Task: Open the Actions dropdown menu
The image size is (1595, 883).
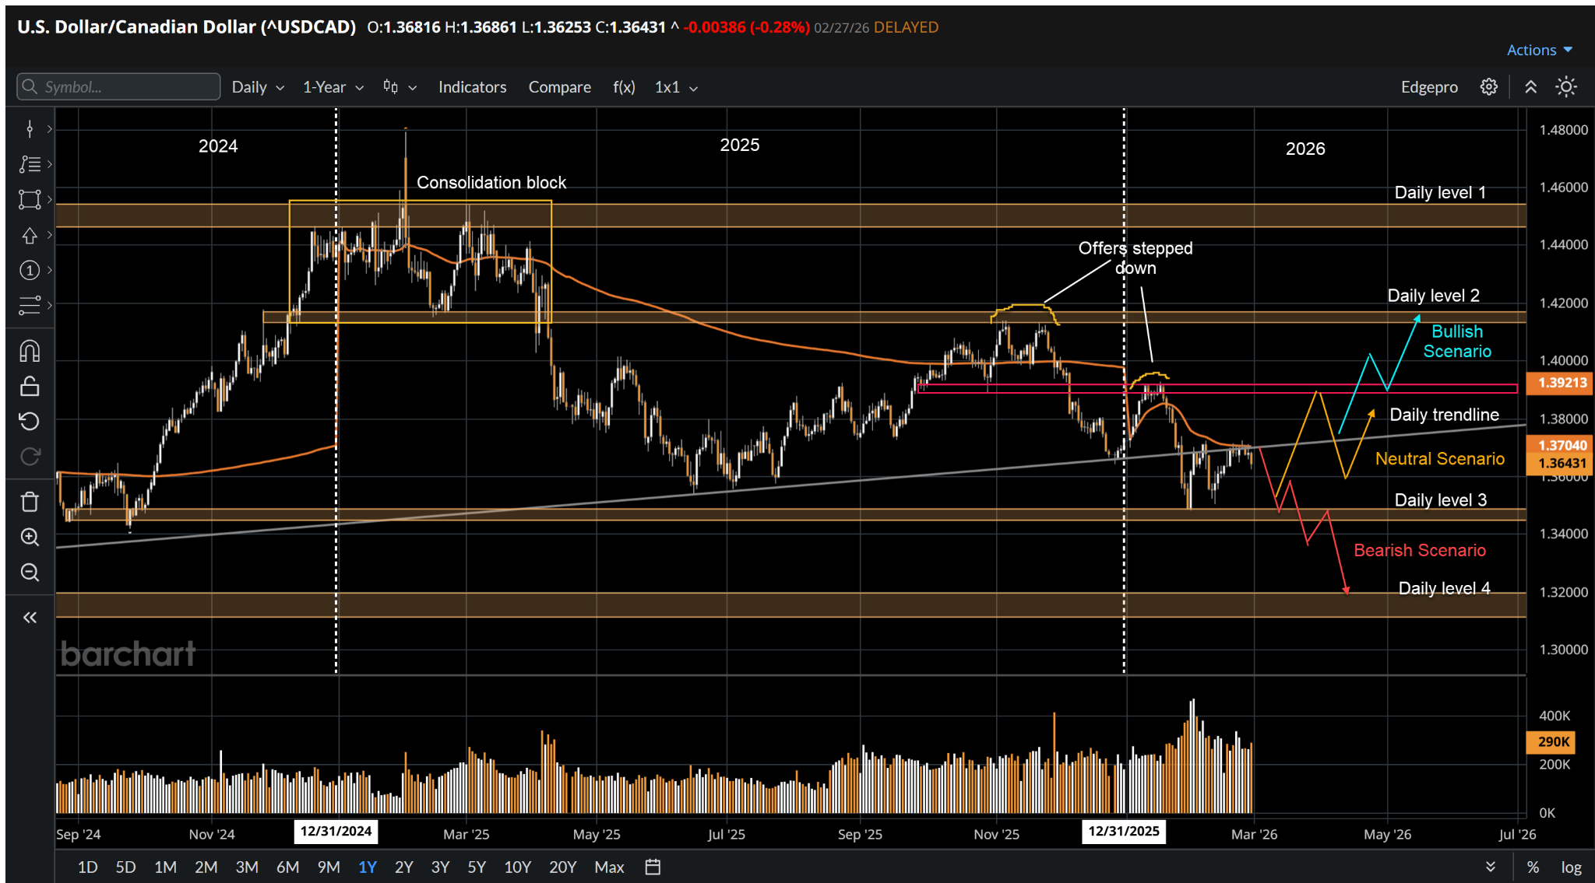Action: [1539, 50]
